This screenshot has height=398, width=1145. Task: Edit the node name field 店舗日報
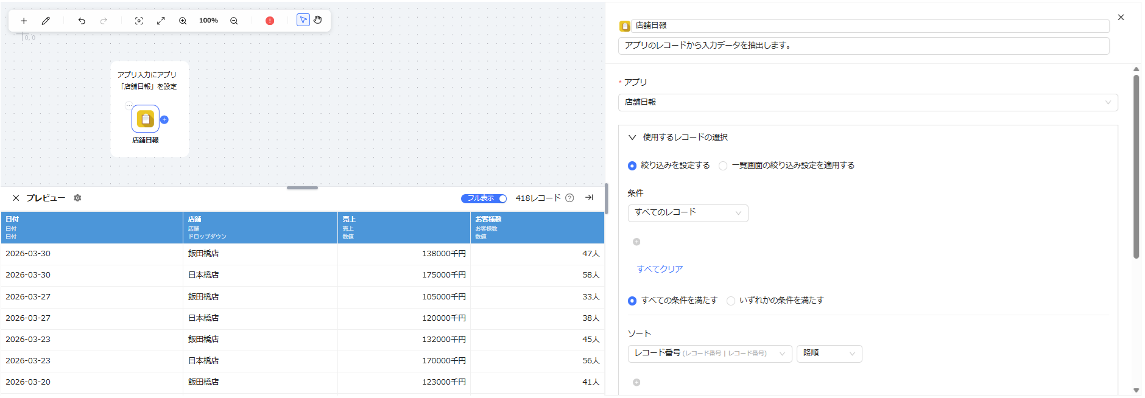[x=871, y=26]
